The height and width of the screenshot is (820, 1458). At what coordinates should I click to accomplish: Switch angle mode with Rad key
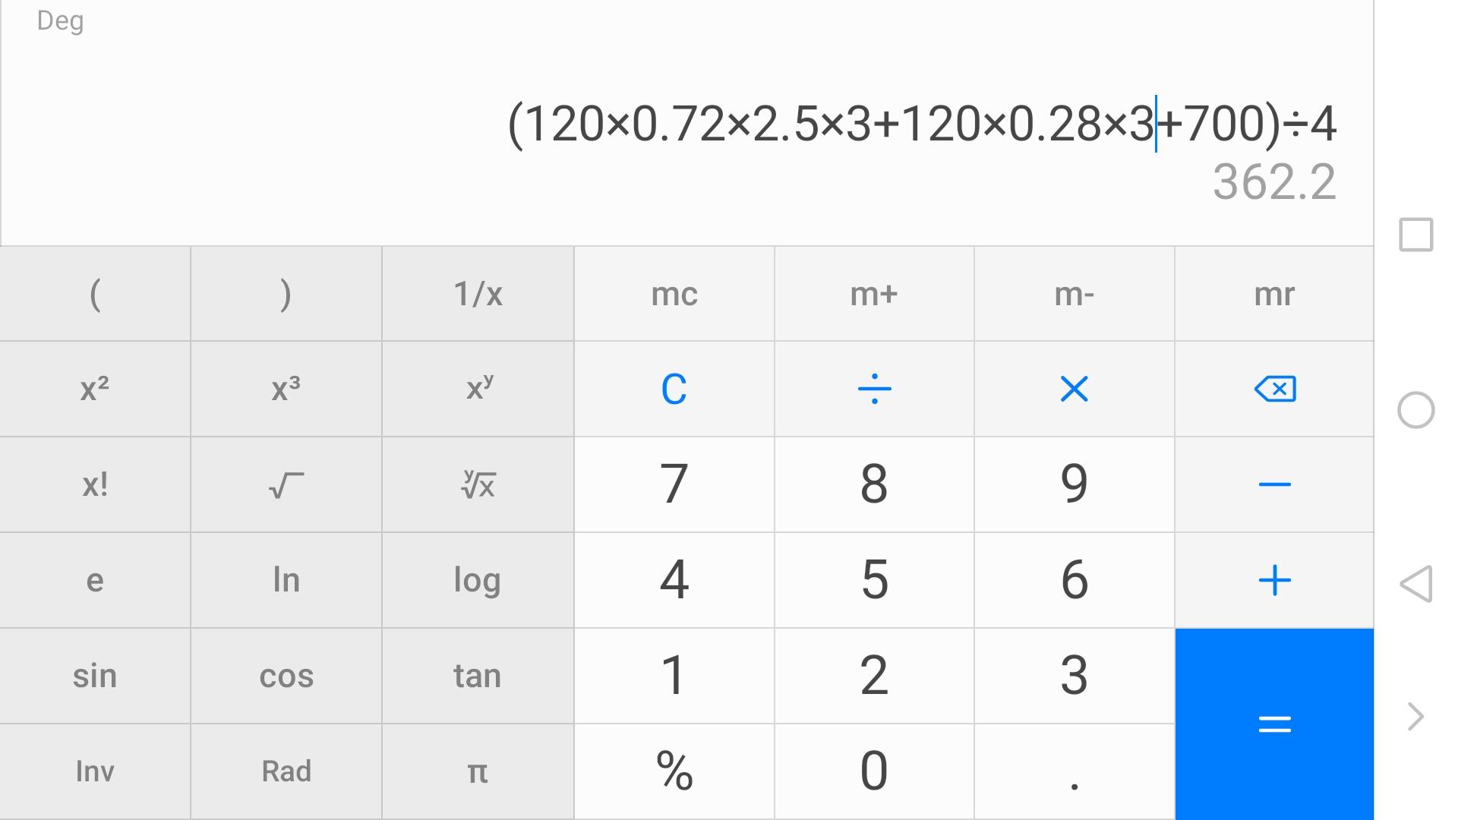(x=286, y=771)
